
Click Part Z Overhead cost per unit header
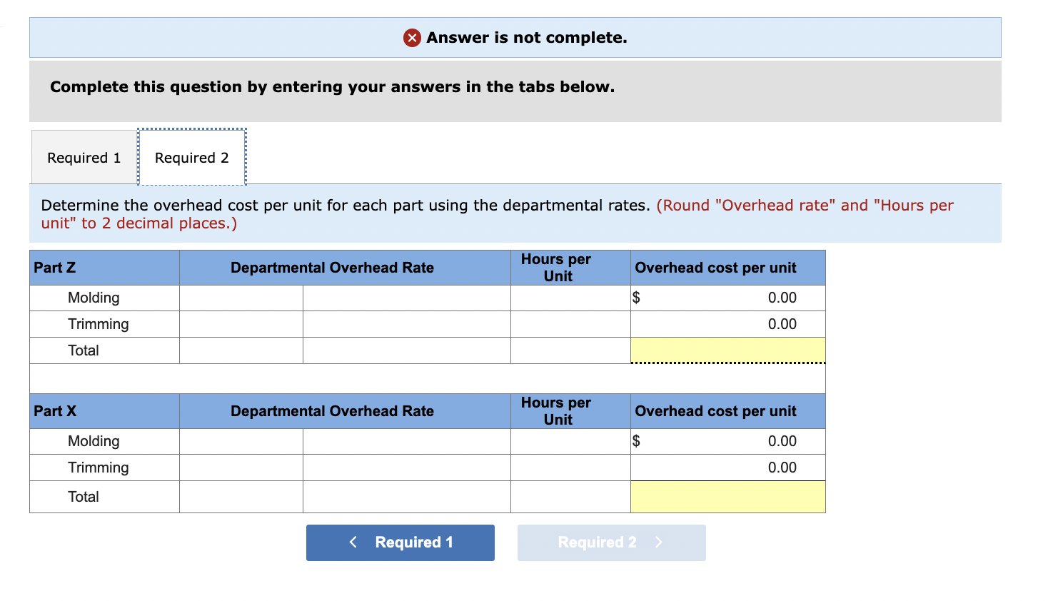[715, 268]
